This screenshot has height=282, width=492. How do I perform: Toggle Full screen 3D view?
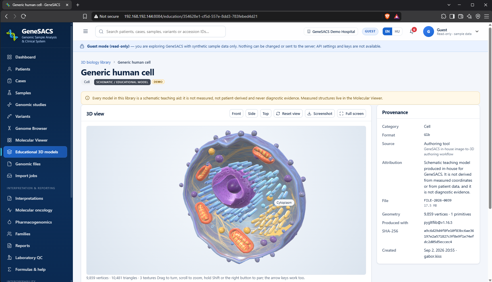[351, 113]
